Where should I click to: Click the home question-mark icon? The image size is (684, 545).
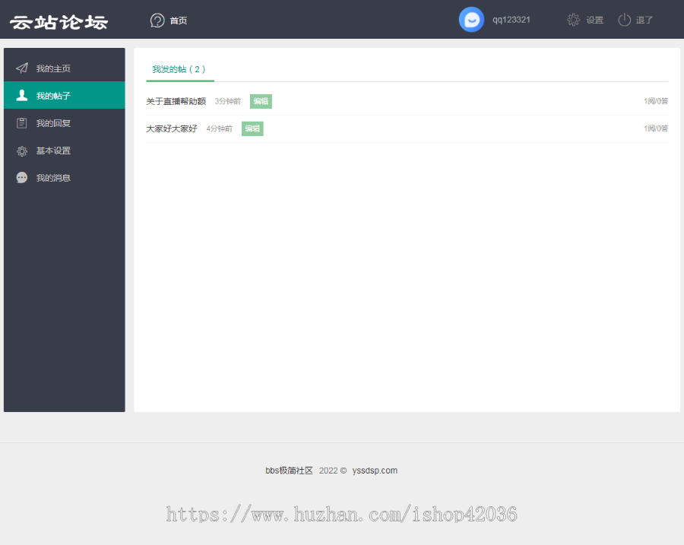[157, 20]
